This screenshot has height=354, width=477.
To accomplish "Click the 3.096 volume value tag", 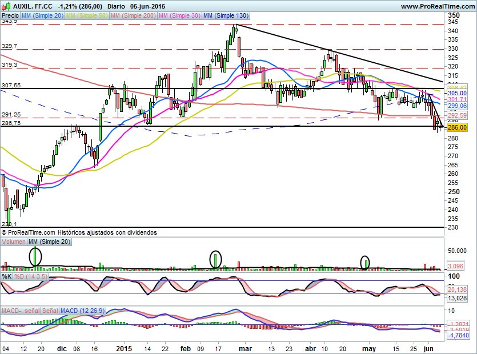I will [455, 266].
